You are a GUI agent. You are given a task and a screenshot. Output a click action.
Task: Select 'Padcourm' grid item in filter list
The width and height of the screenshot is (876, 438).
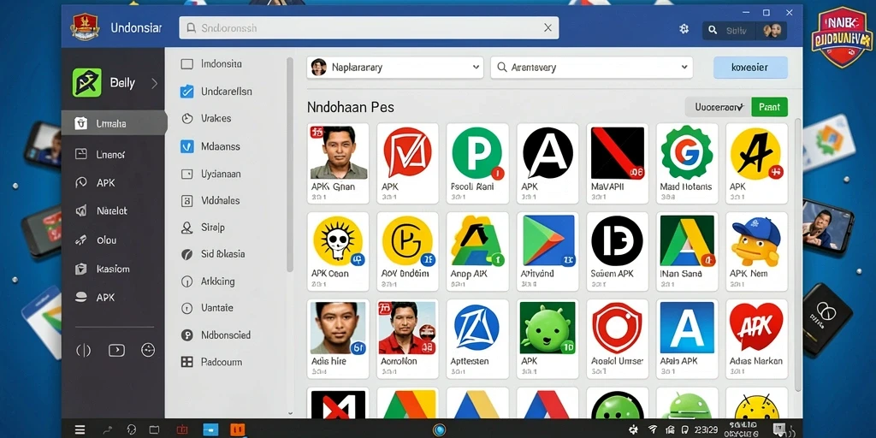pyautogui.click(x=212, y=362)
